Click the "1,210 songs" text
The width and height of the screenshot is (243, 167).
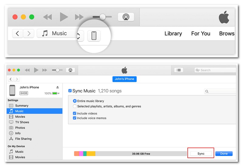pos(110,91)
